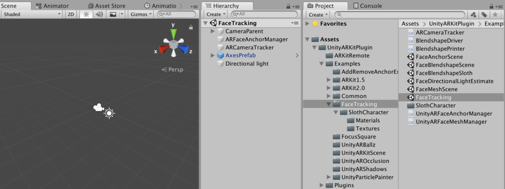The width and height of the screenshot is (505, 189).
Task: Click search by type icon
Action: [473, 14]
